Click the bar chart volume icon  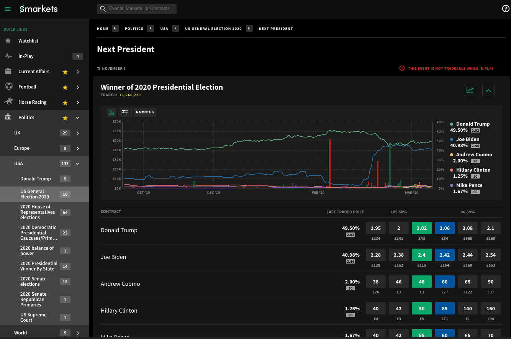[x=112, y=112]
